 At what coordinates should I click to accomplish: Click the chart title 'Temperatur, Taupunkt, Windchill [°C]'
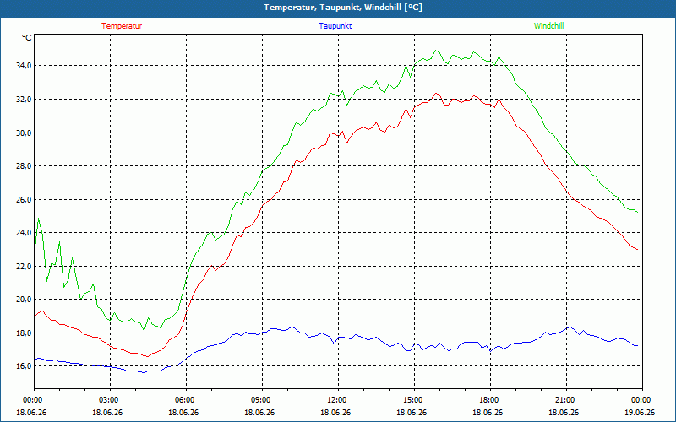point(343,8)
